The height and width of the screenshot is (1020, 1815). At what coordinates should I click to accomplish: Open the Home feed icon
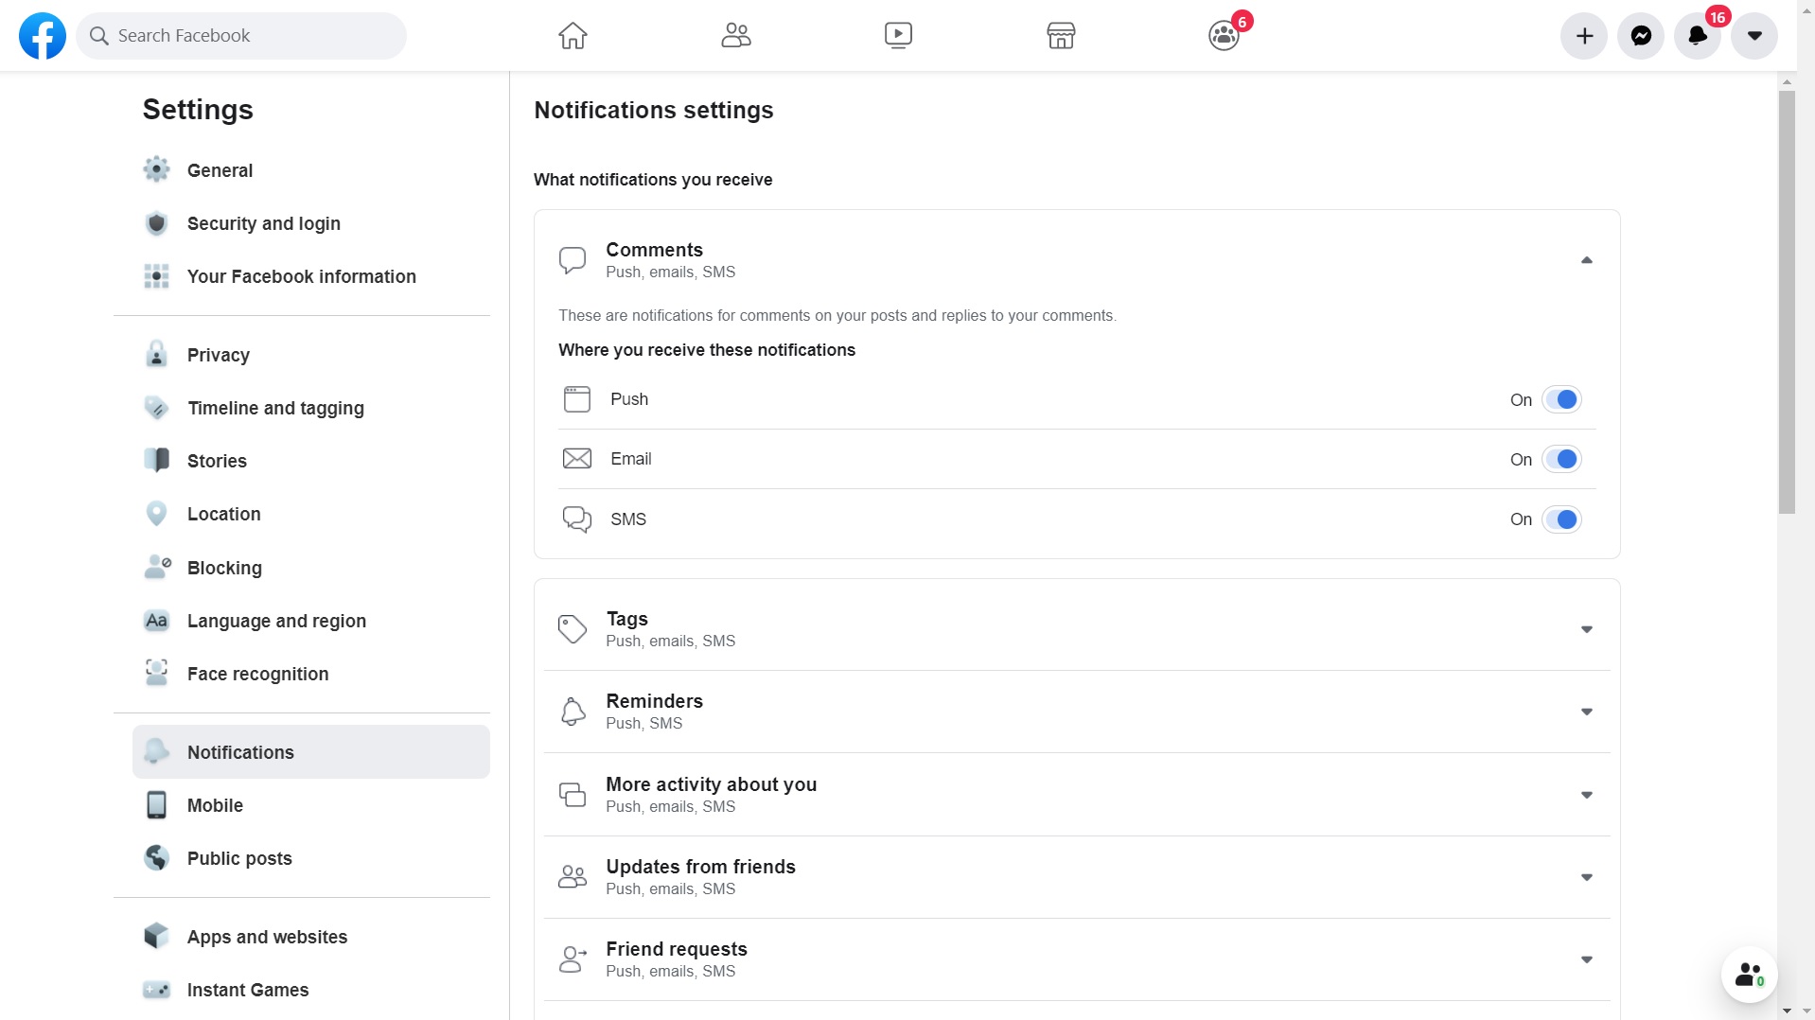click(573, 36)
